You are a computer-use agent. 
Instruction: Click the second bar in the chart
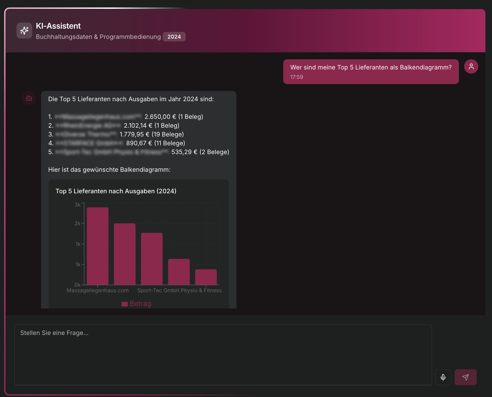[125, 254]
